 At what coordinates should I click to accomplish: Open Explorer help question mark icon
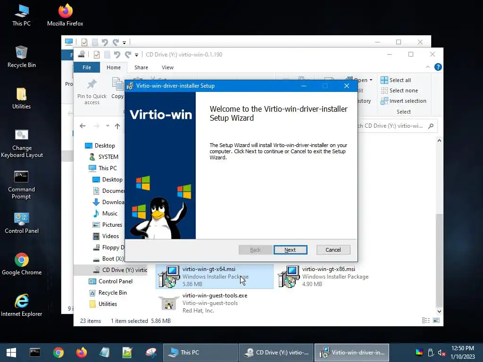(x=438, y=67)
